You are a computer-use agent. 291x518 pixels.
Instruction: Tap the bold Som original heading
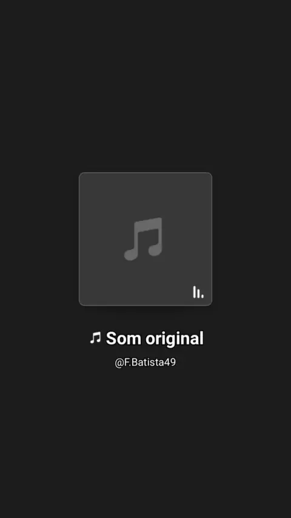point(155,338)
